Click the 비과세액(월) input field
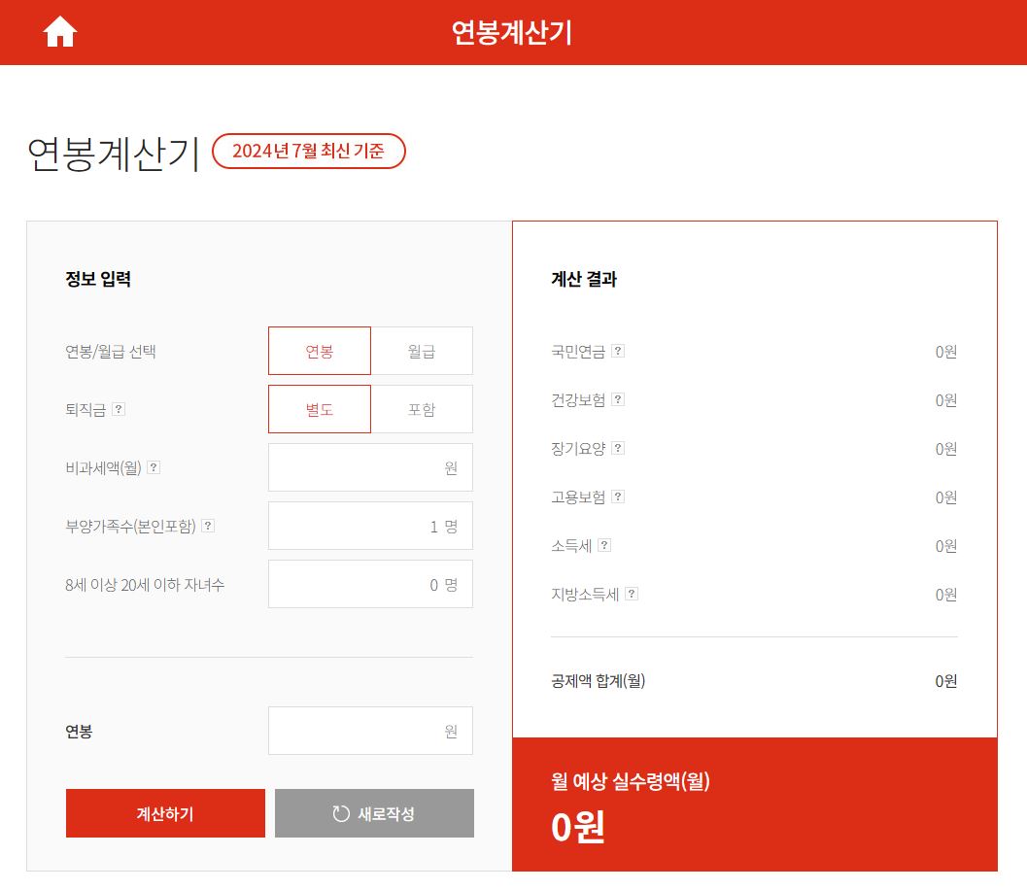1027x890 pixels. click(370, 467)
